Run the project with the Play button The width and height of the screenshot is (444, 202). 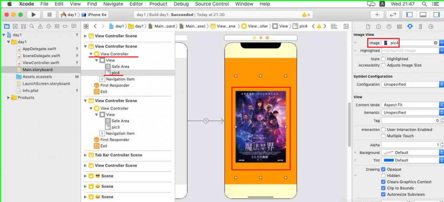point(33,15)
